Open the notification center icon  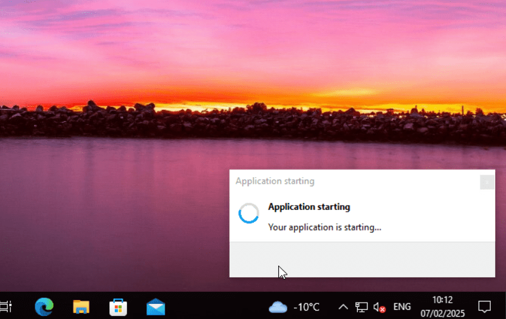(x=484, y=306)
